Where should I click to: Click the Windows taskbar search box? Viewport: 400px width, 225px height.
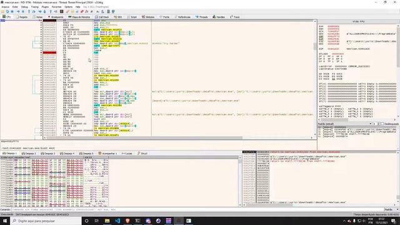point(46,221)
